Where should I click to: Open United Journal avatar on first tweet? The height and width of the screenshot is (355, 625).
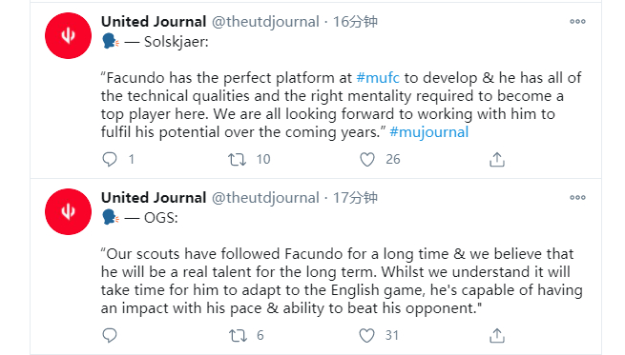pyautogui.click(x=68, y=36)
